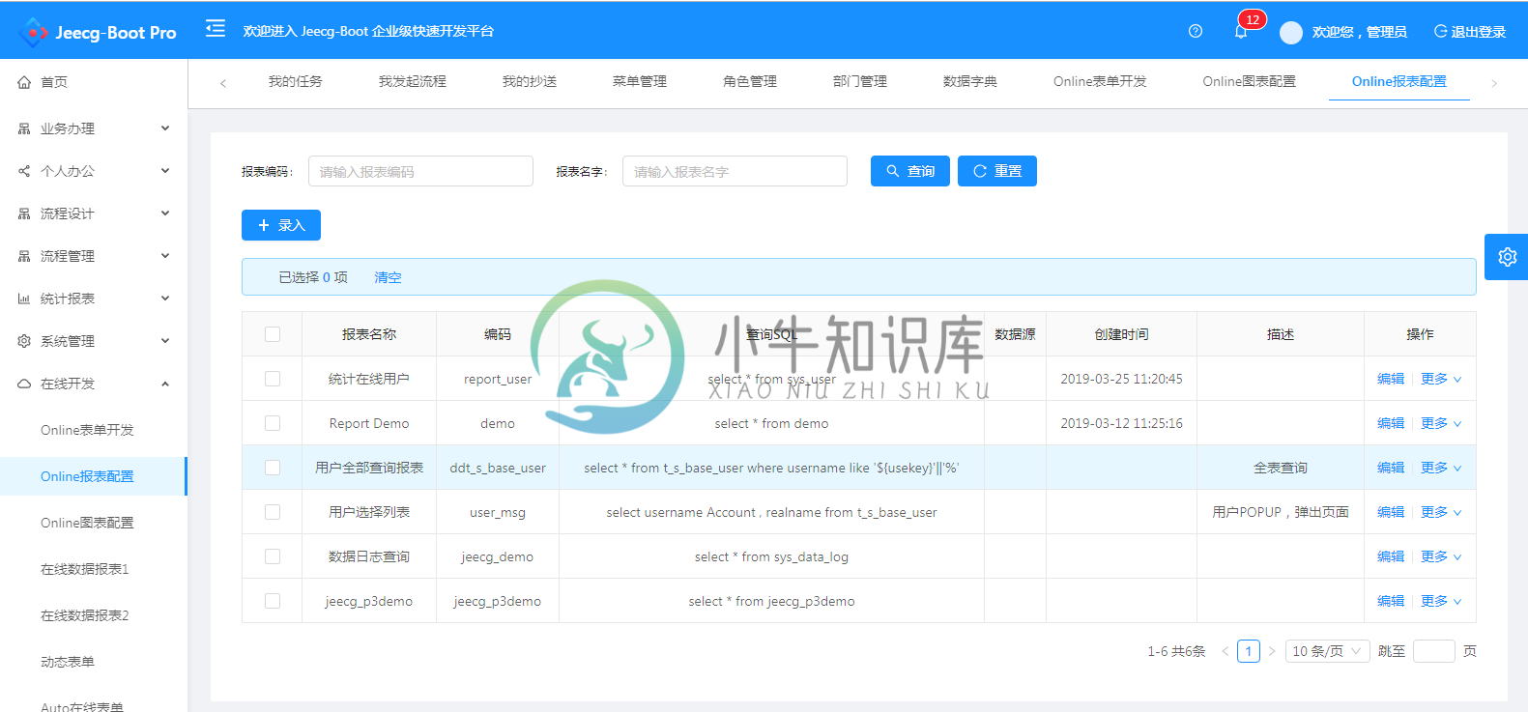The image size is (1528, 712).
Task: Click the 重置 reset button
Action: click(997, 171)
